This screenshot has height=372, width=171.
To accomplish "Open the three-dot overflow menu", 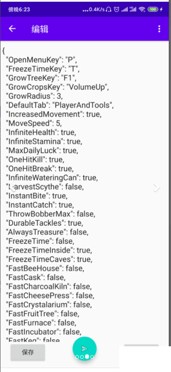I will (x=159, y=29).
